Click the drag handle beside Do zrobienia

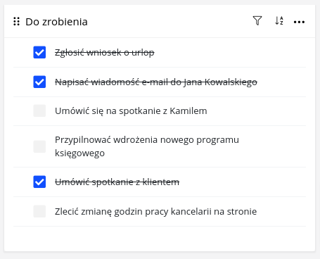[x=16, y=21]
